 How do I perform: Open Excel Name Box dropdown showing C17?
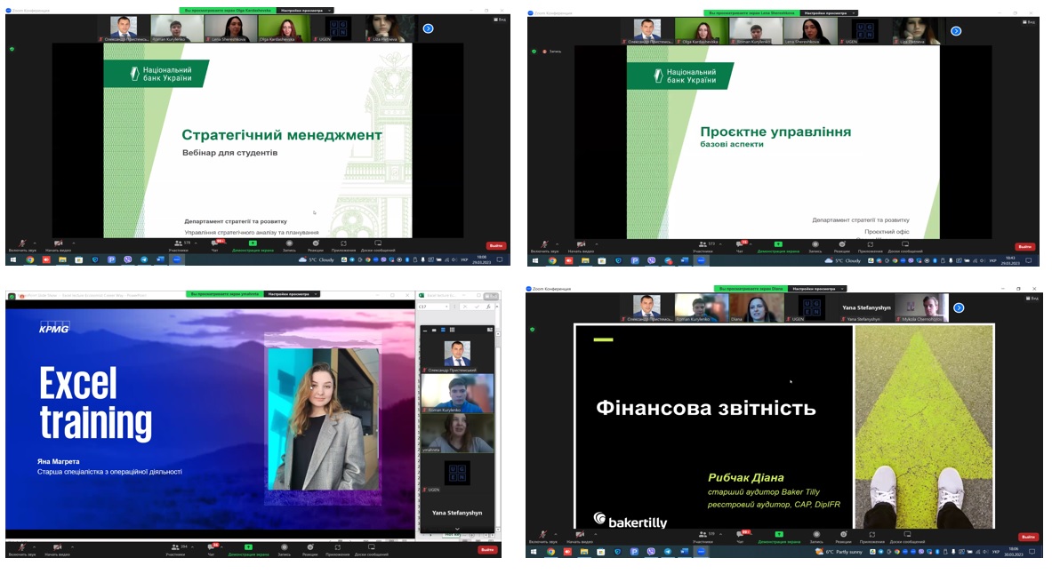[446, 307]
